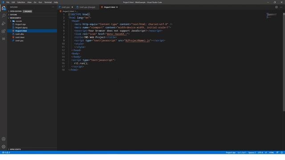Viewport: 285px width, 160px height.
Task: Expand the .vscode folder
Action: click(11, 21)
